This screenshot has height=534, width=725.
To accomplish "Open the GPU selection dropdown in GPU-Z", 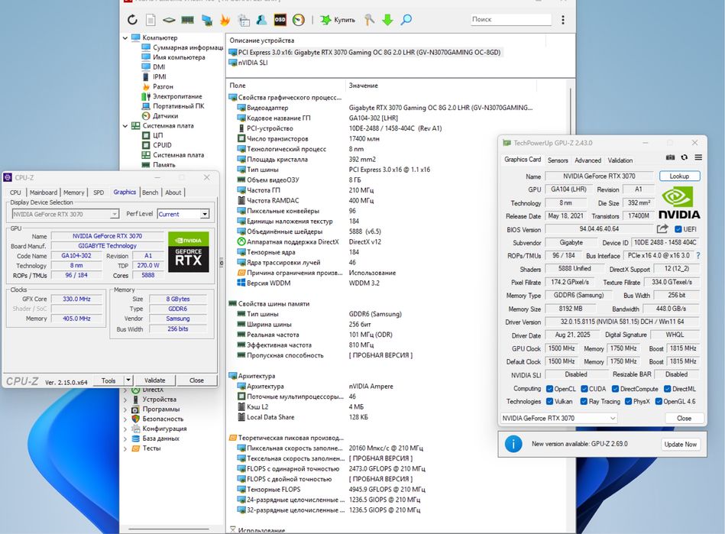I will click(x=559, y=418).
